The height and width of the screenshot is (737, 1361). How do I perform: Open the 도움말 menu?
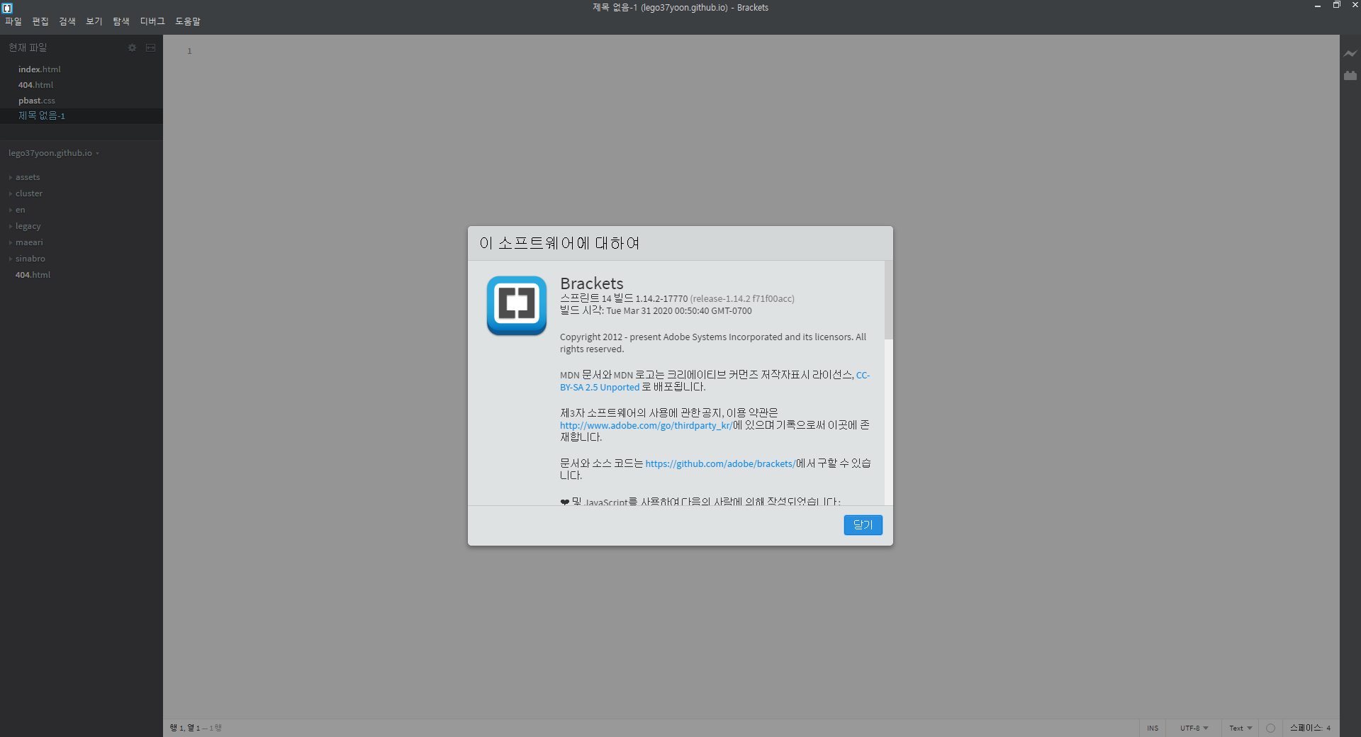pyautogui.click(x=188, y=21)
